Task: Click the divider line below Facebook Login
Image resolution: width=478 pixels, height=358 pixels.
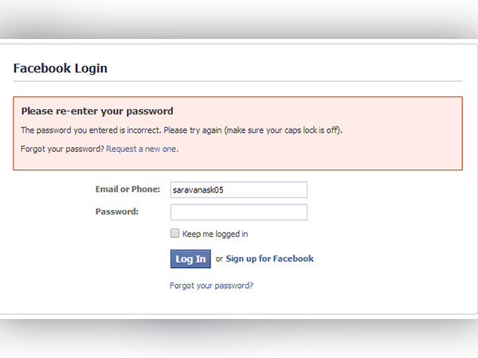Action: click(x=237, y=81)
